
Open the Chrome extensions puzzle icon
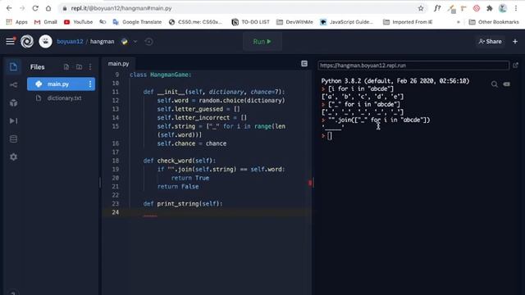(x=489, y=8)
